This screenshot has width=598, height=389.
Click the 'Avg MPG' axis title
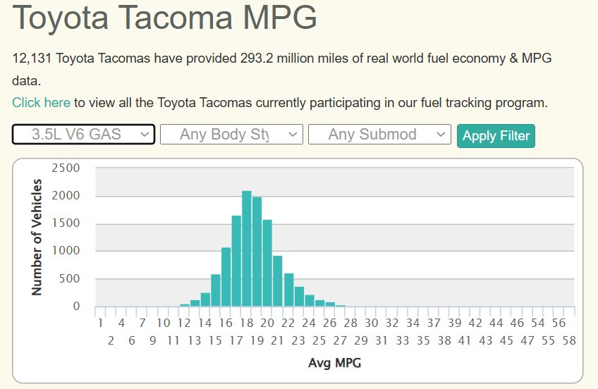334,363
